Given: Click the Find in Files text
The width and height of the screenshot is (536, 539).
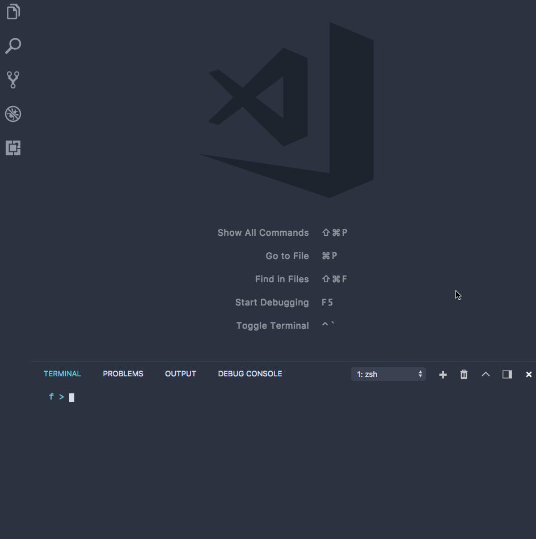Looking at the screenshot, I should pyautogui.click(x=282, y=279).
